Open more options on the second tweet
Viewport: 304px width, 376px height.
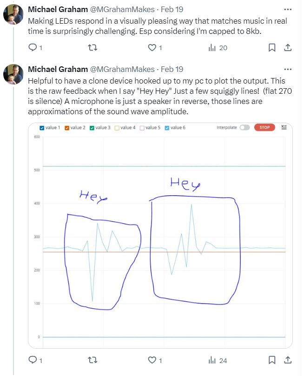tap(288, 69)
